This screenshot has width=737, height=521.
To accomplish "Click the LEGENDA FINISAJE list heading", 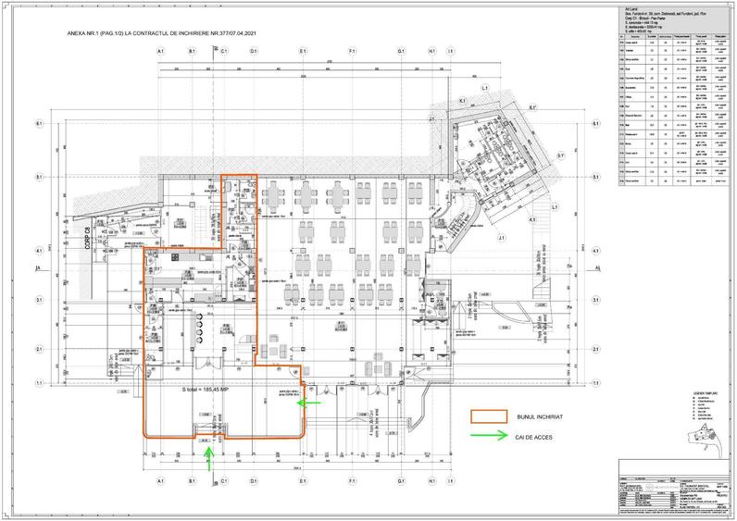I will click(x=705, y=392).
